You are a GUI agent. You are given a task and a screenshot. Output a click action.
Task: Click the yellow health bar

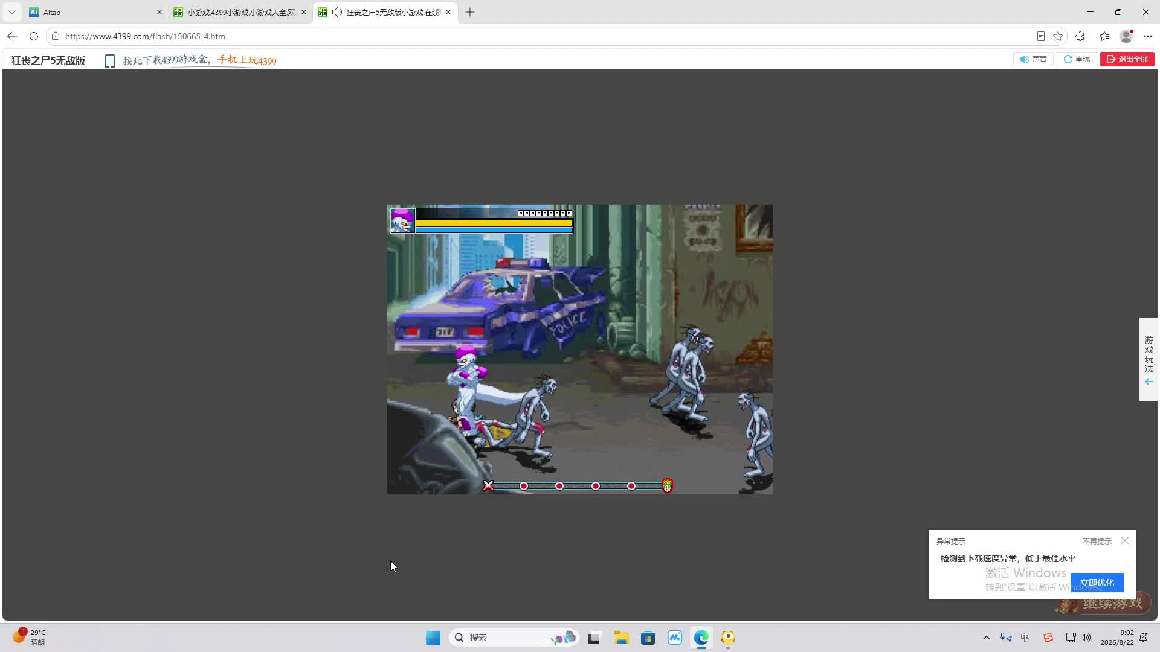[494, 223]
